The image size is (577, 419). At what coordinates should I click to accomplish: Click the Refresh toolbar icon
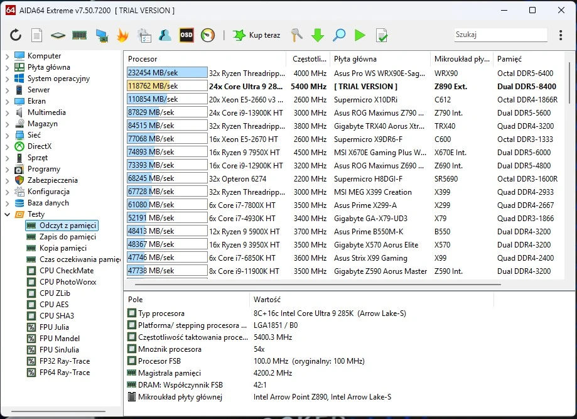point(16,35)
